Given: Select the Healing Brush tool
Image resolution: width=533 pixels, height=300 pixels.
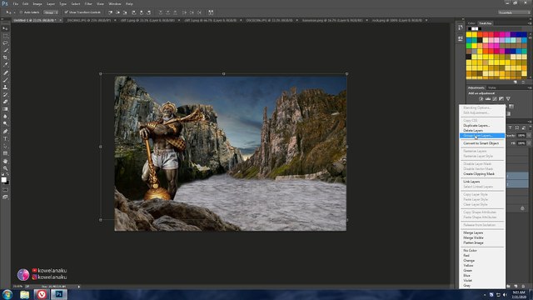Looking at the screenshot, I should pyautogui.click(x=5, y=72).
